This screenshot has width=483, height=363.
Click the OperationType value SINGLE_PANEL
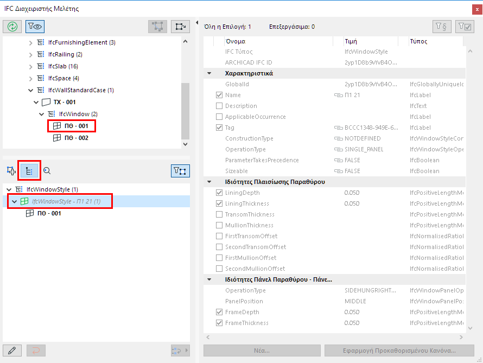364,149
